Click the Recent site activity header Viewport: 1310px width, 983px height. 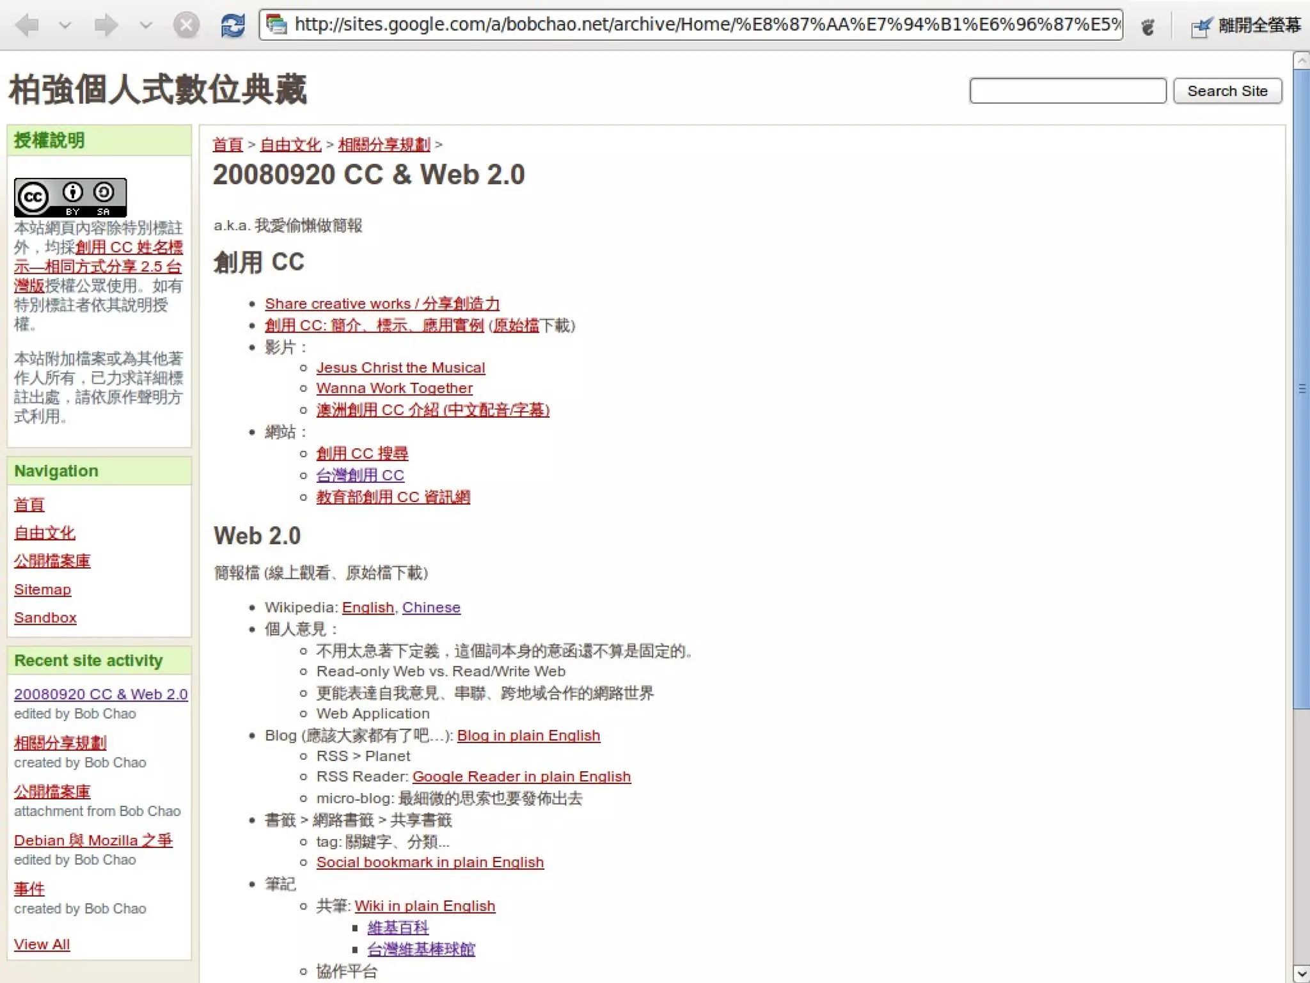pyautogui.click(x=99, y=661)
